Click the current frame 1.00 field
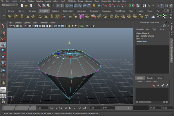Viewport: 174px width, 116px height. [42, 108]
